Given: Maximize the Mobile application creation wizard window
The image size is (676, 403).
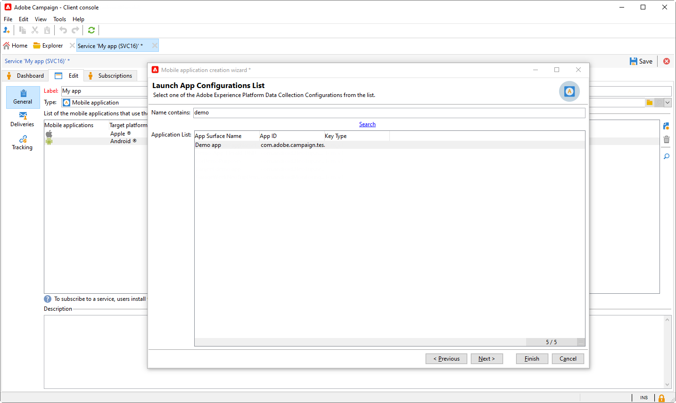Looking at the screenshot, I should [x=557, y=70].
